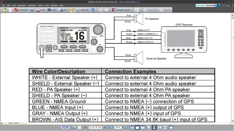Click the page size 5.85 x 8.27 in
Viewport: 234px width, 131px height.
coord(13,123)
